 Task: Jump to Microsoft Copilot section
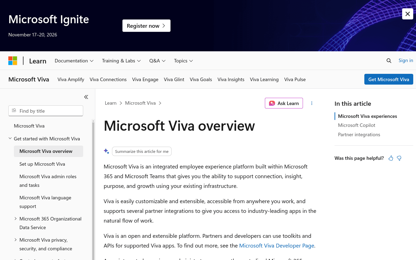pos(357,125)
